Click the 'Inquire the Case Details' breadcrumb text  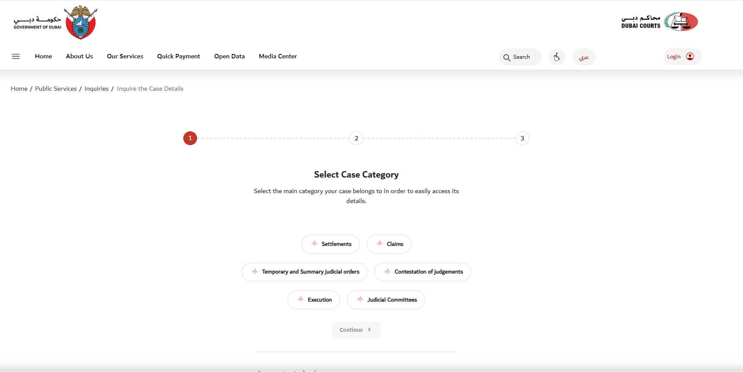pos(150,89)
